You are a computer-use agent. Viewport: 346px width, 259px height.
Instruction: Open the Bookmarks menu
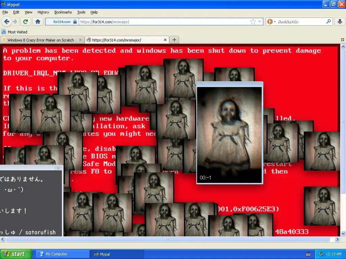coord(63,12)
